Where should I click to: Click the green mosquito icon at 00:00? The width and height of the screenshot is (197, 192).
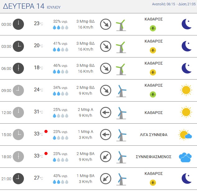pos(153,28)
